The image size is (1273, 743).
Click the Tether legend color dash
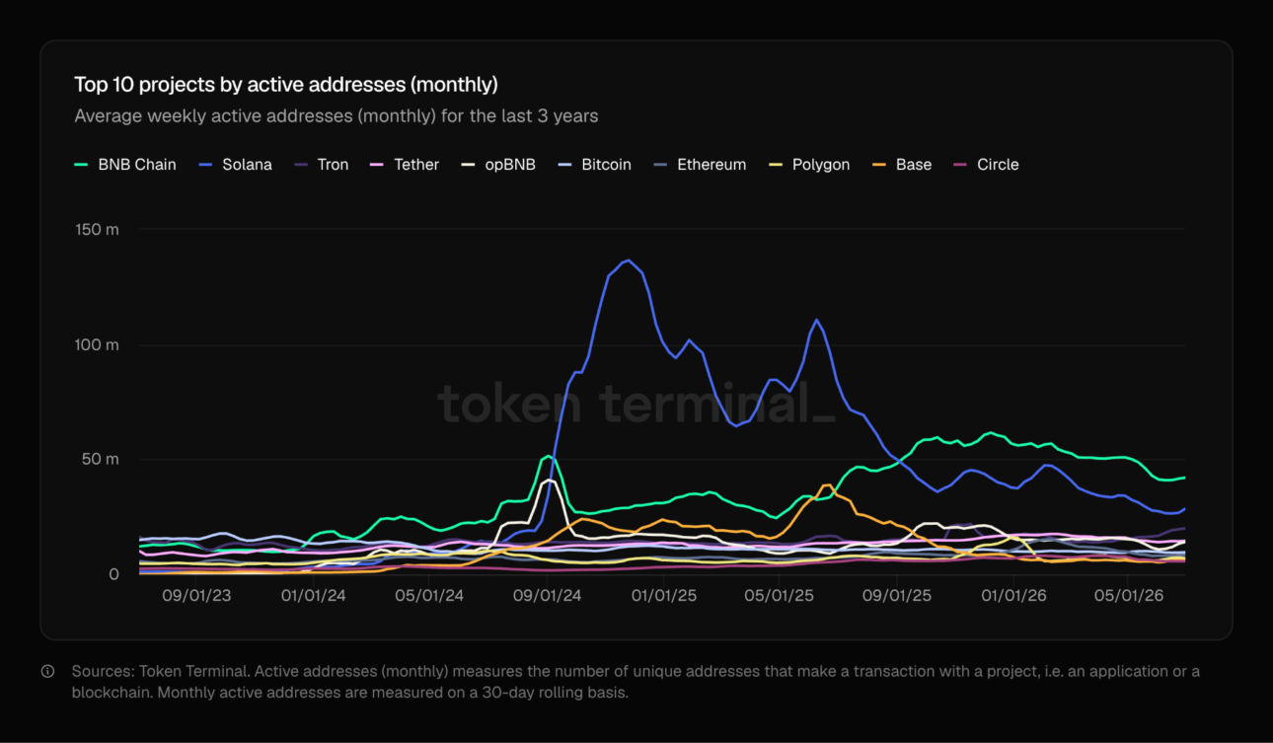(376, 165)
